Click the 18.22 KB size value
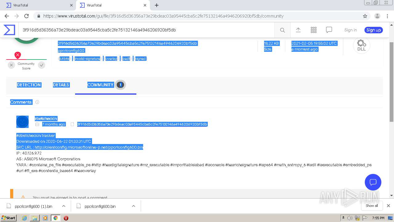The height and width of the screenshot is (222, 394). point(271,43)
